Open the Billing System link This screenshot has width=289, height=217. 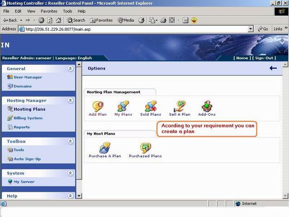click(28, 118)
